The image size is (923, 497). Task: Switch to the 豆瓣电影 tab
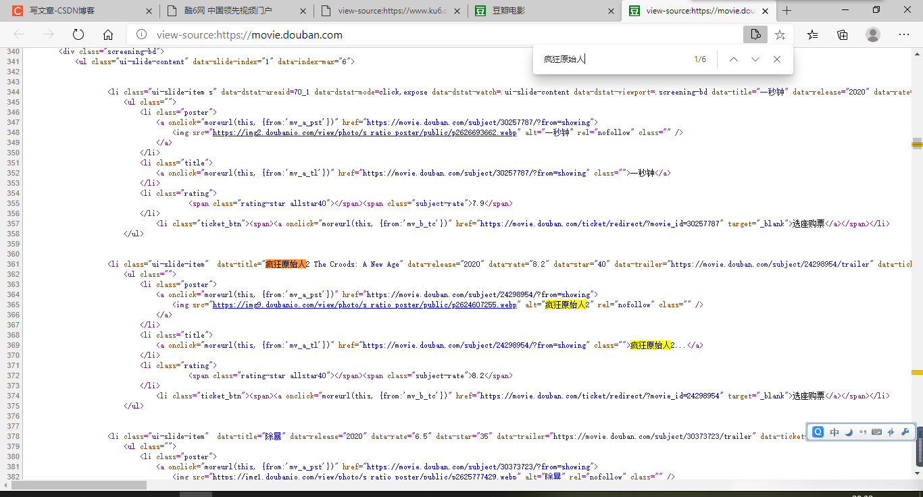tap(545, 11)
